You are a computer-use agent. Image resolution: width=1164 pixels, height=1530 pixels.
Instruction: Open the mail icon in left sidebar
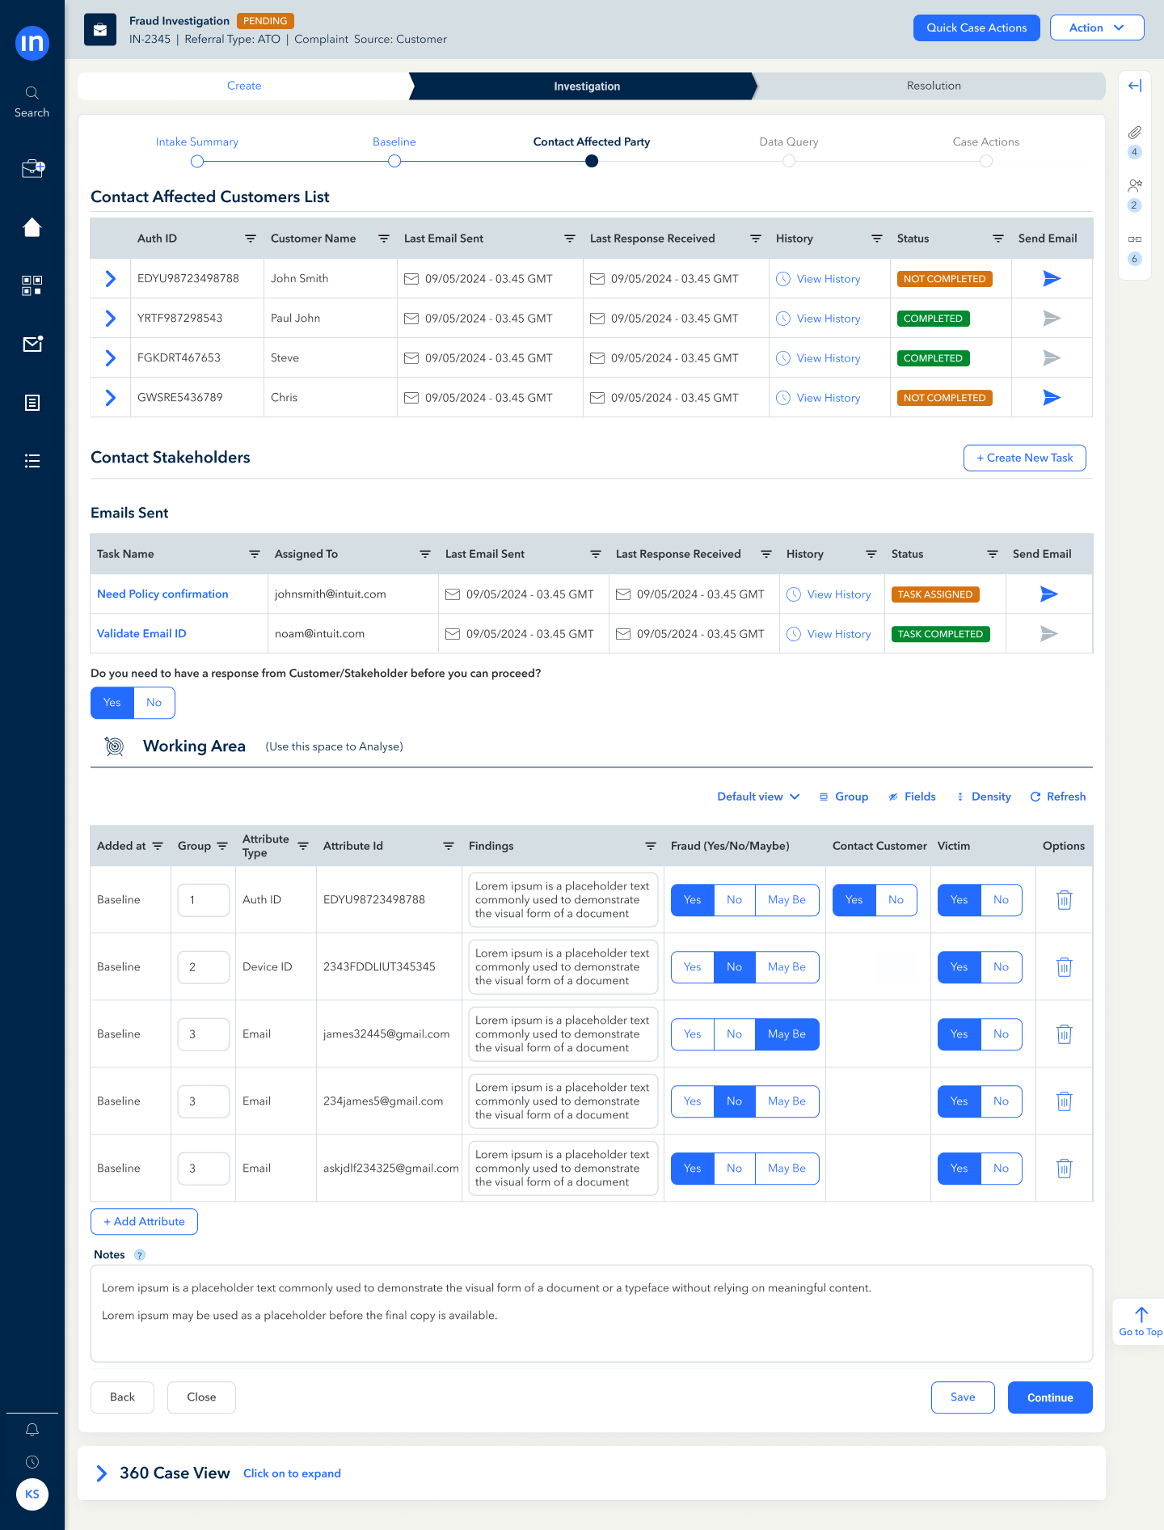32,344
